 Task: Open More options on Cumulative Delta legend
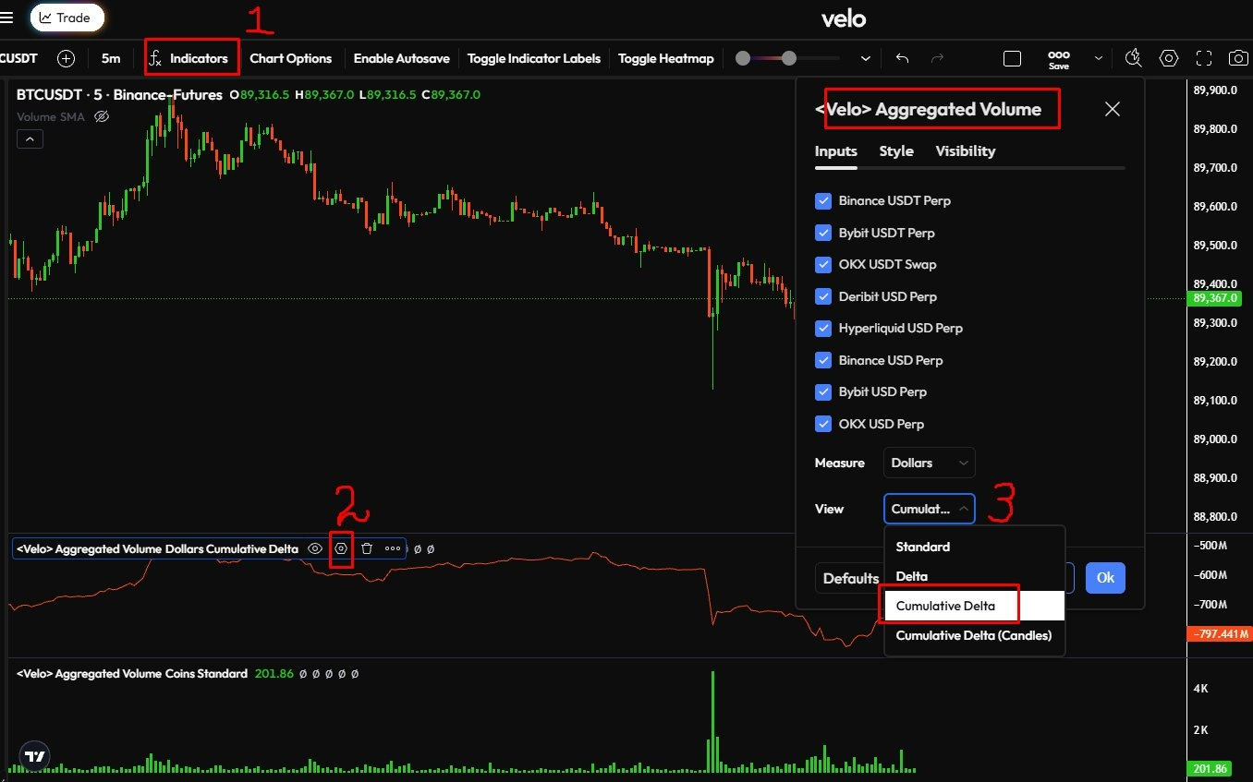393,548
